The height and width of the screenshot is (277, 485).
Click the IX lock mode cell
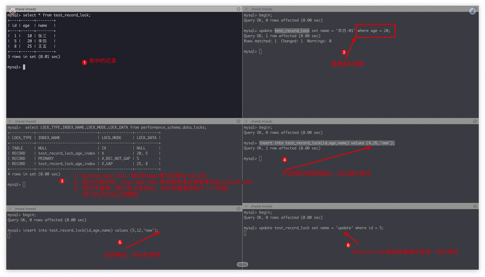point(103,148)
